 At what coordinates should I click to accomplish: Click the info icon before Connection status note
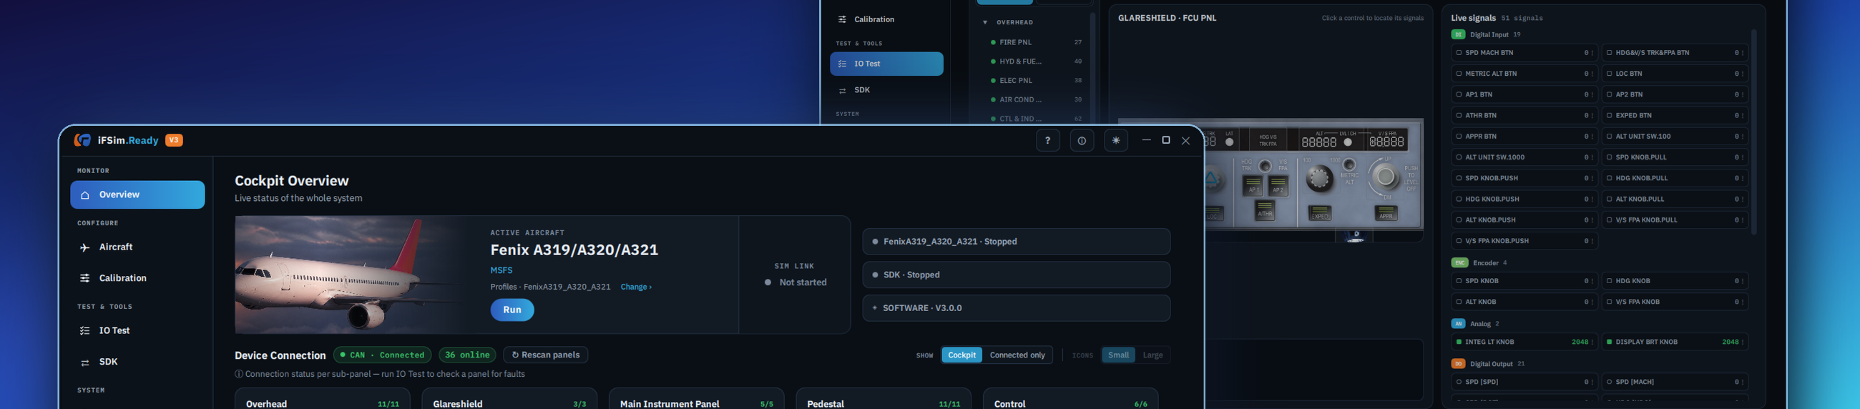(238, 375)
